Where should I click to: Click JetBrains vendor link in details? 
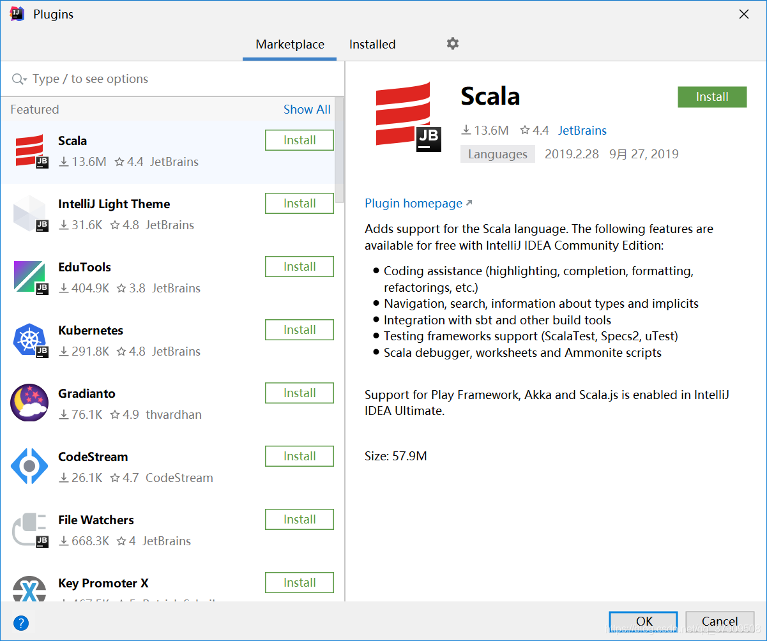click(x=582, y=130)
